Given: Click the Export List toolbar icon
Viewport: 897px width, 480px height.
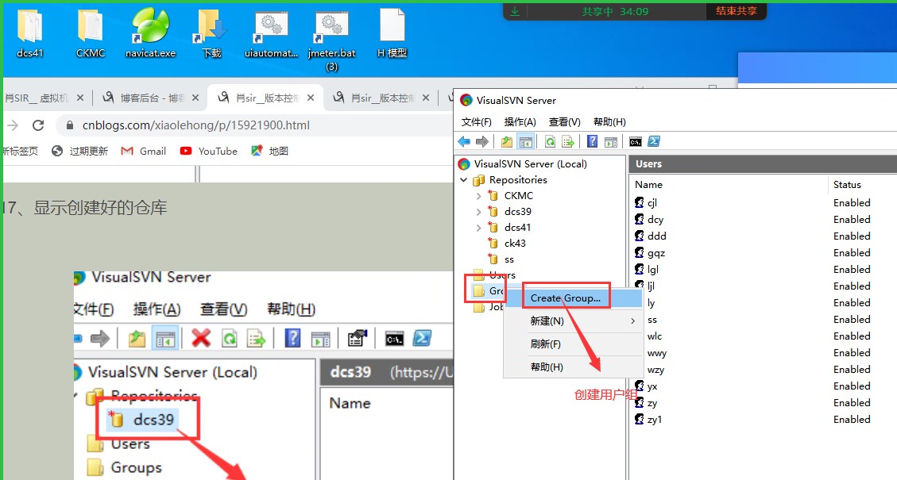Looking at the screenshot, I should tap(567, 141).
